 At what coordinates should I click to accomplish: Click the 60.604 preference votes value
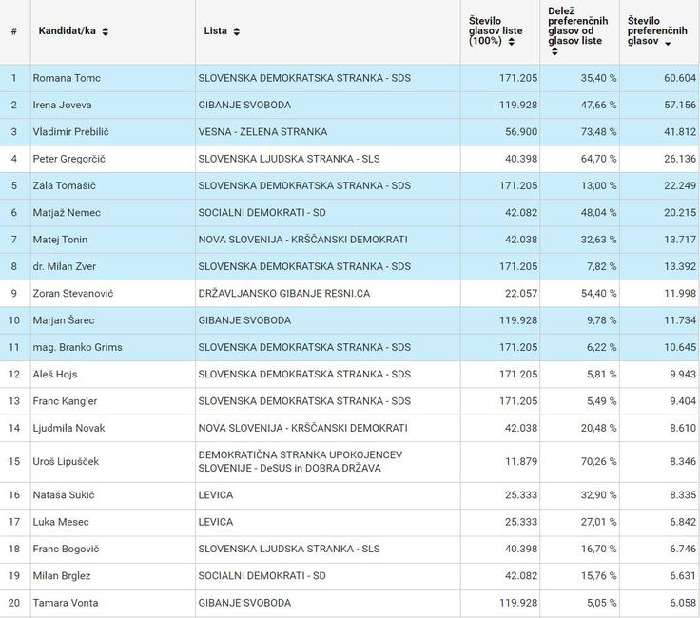680,78
